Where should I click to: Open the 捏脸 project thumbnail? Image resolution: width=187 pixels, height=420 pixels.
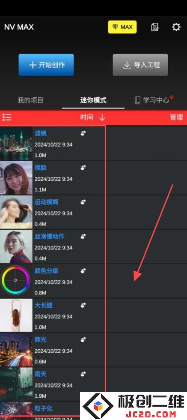pos(16,178)
